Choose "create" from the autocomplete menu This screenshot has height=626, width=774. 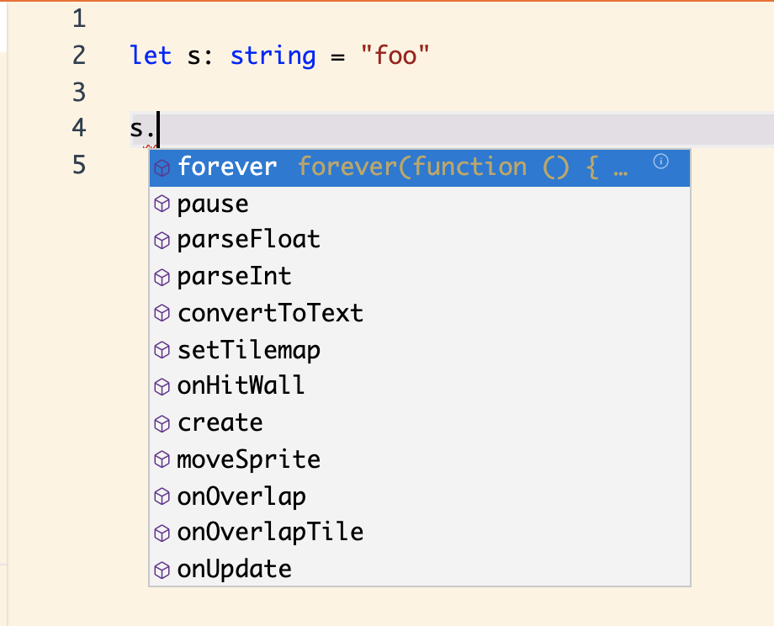point(220,422)
